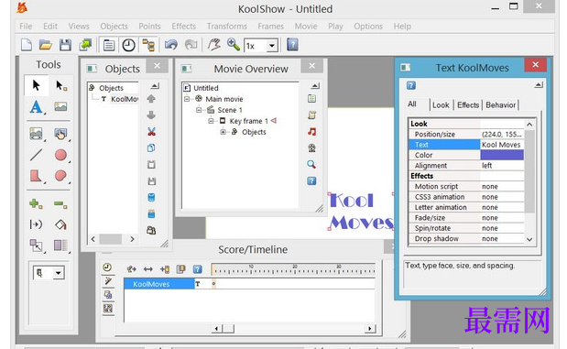Click the zoom magnifier in toolbar

[x=234, y=45]
